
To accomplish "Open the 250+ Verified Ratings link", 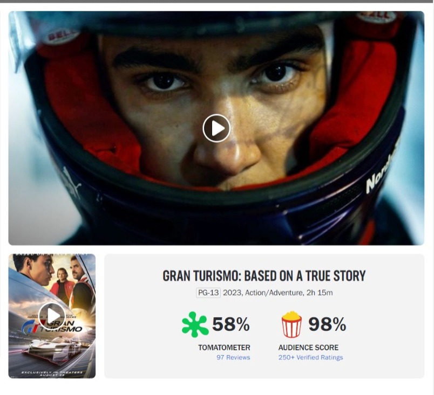I will (310, 357).
